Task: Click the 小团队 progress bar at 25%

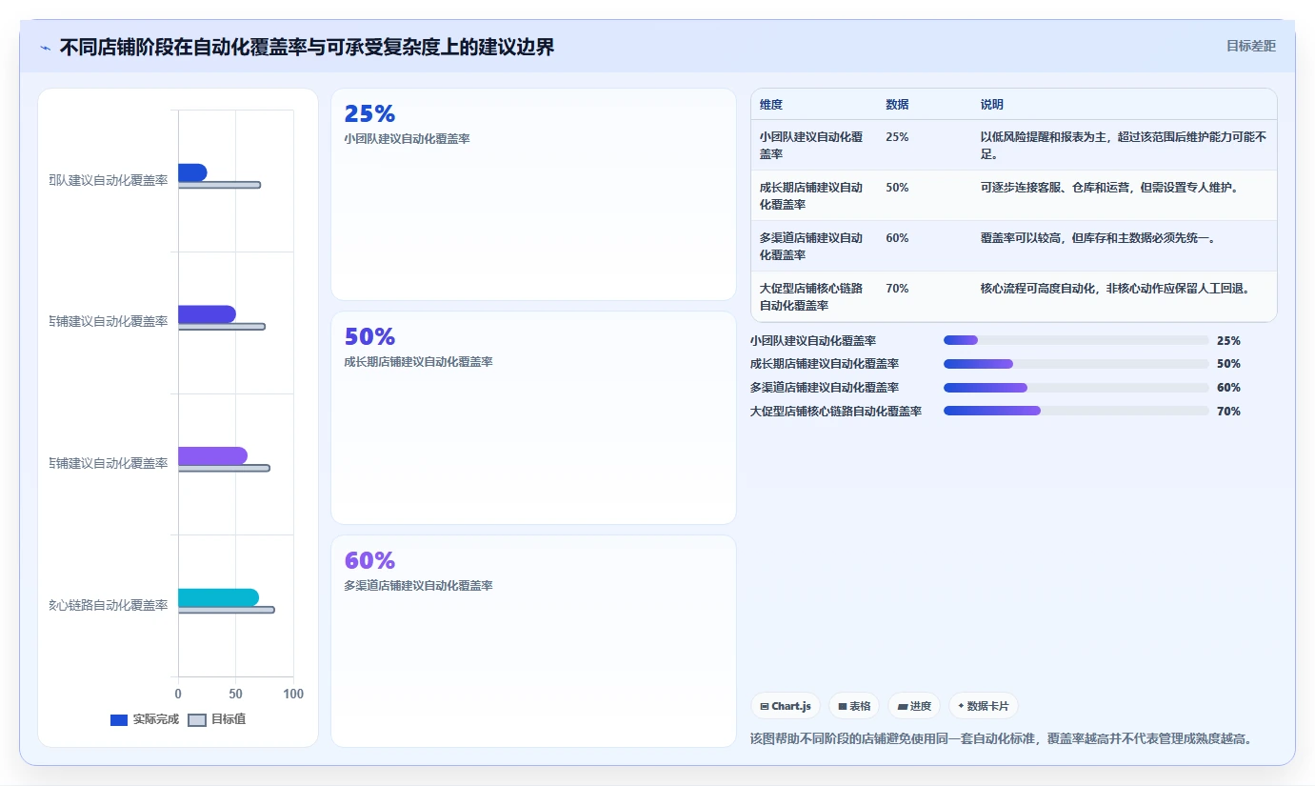Action: click(1076, 340)
